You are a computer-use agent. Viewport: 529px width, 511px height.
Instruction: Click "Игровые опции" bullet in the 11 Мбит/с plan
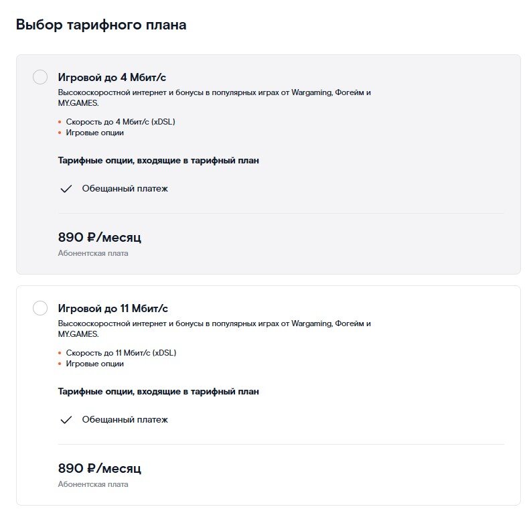tap(94, 364)
